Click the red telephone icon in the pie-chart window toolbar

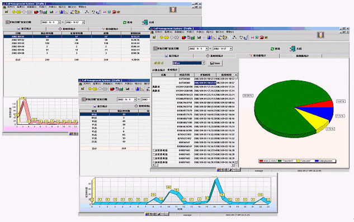tap(262, 37)
